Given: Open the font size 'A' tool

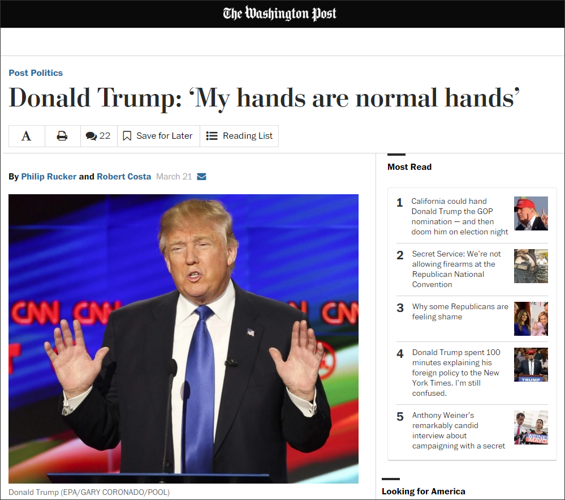Looking at the screenshot, I should point(27,136).
